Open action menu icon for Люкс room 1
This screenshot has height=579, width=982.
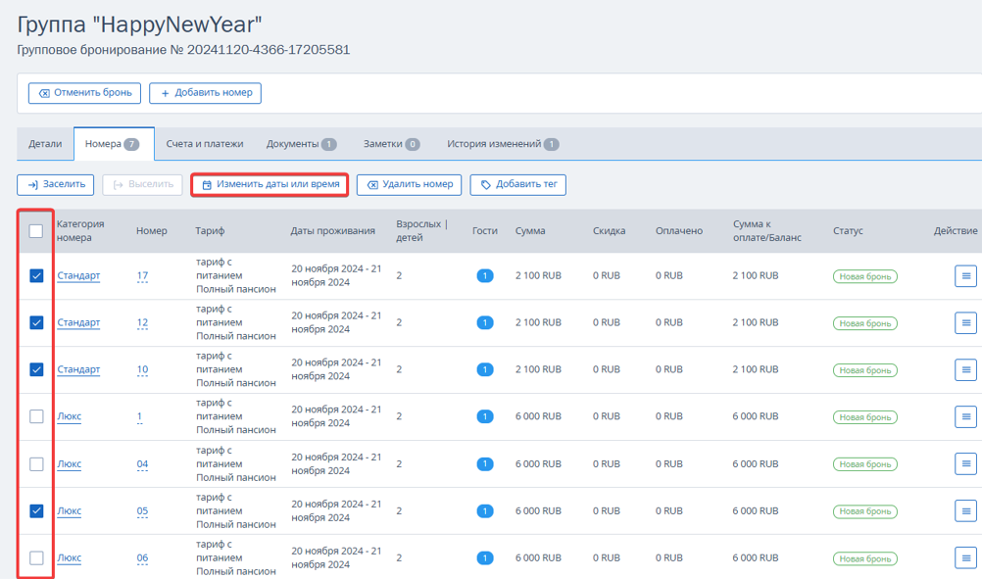965,417
